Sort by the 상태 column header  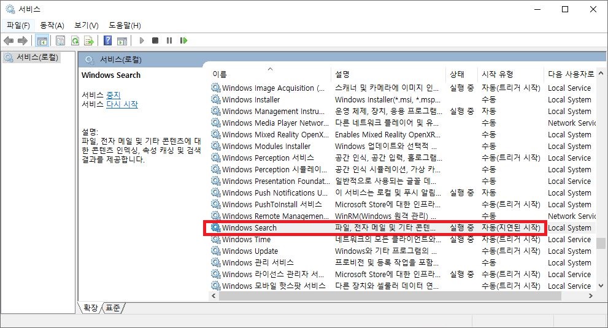coord(462,74)
